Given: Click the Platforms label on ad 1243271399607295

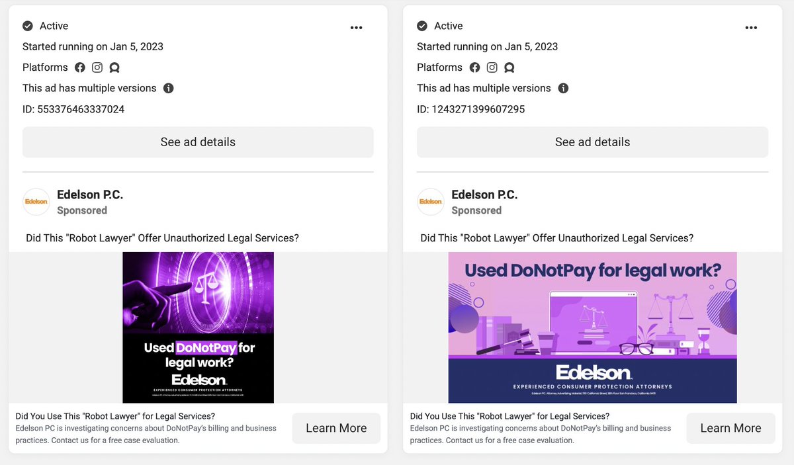Looking at the screenshot, I should click(439, 67).
